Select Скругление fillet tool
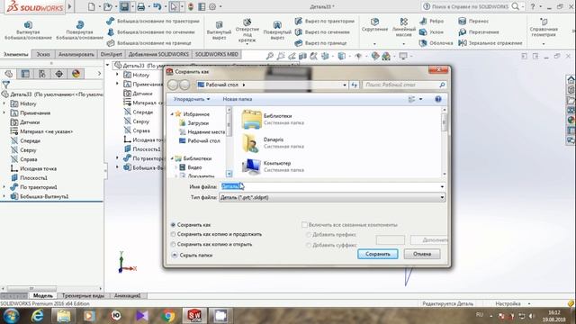This screenshot has height=324, width=576. coord(374,25)
